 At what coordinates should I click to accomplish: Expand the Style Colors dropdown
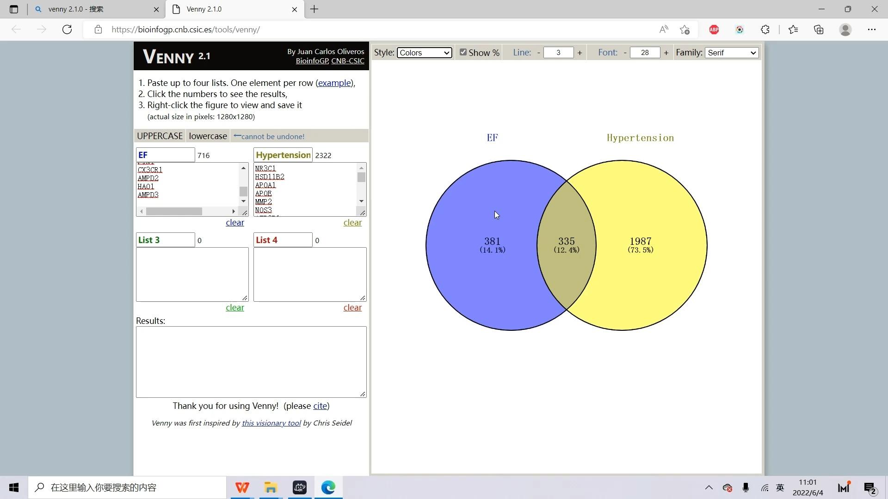pos(424,53)
